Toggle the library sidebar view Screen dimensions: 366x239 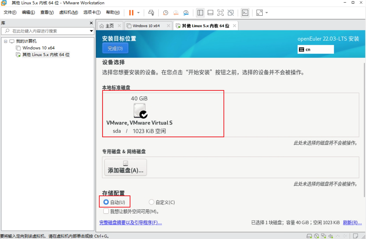pos(200,12)
